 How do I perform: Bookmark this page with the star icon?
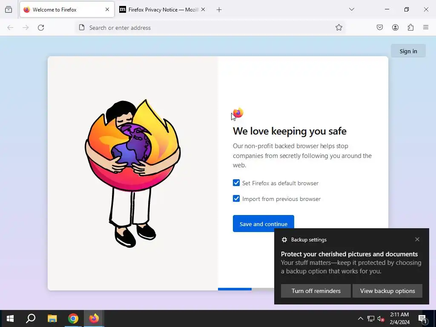tap(338, 28)
